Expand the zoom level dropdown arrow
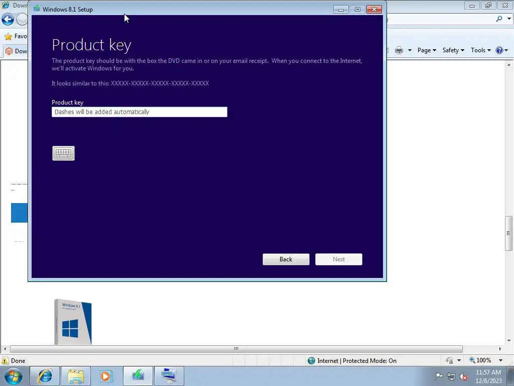Viewport: 514px width, 386px height. click(x=500, y=361)
